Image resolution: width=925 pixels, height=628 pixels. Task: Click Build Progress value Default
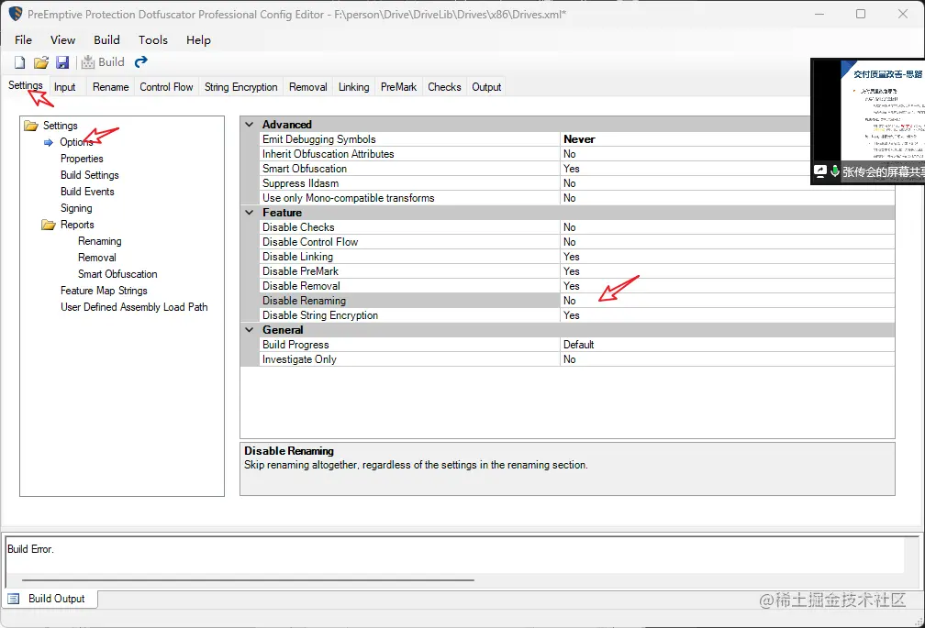727,345
